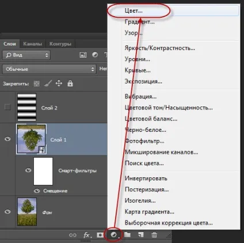Create a new layer icon
The image size is (244, 243).
(x=141, y=235)
